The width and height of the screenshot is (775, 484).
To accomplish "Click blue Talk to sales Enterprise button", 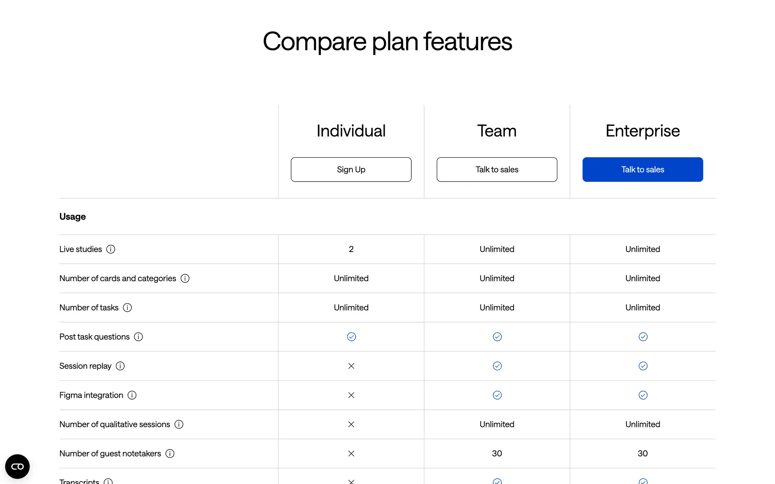I will tap(642, 169).
